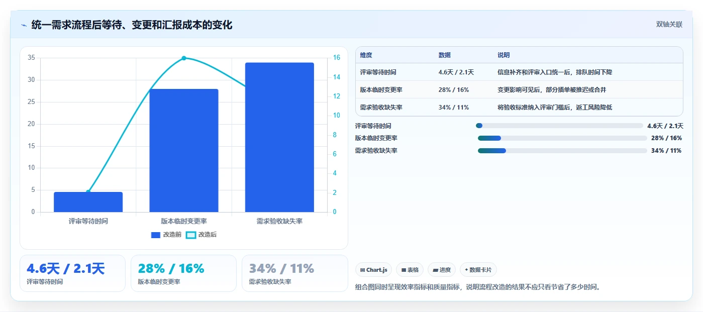This screenshot has width=703, height=312.
Task: Click table cell 4.6天 / 2.1天
Action: coord(456,72)
